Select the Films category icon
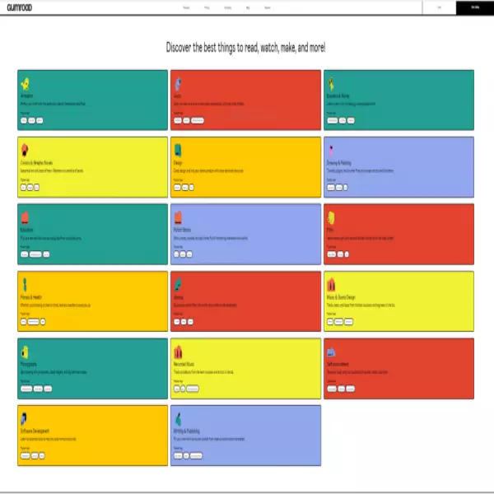The width and height of the screenshot is (494, 494). tap(331, 217)
